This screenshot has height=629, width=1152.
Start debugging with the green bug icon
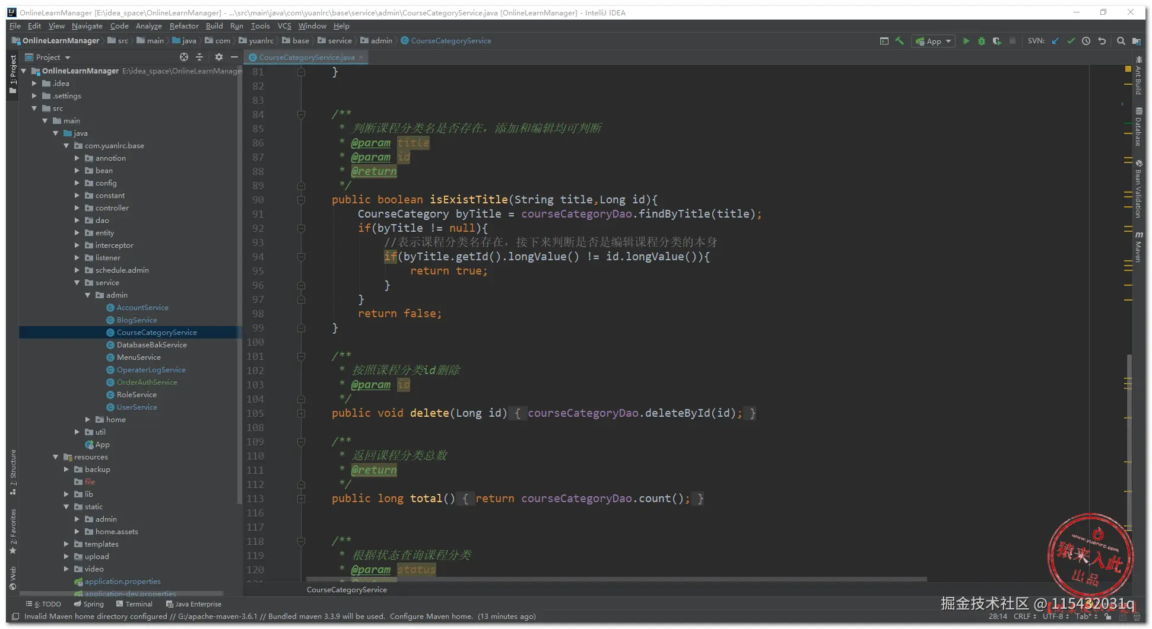pos(982,41)
